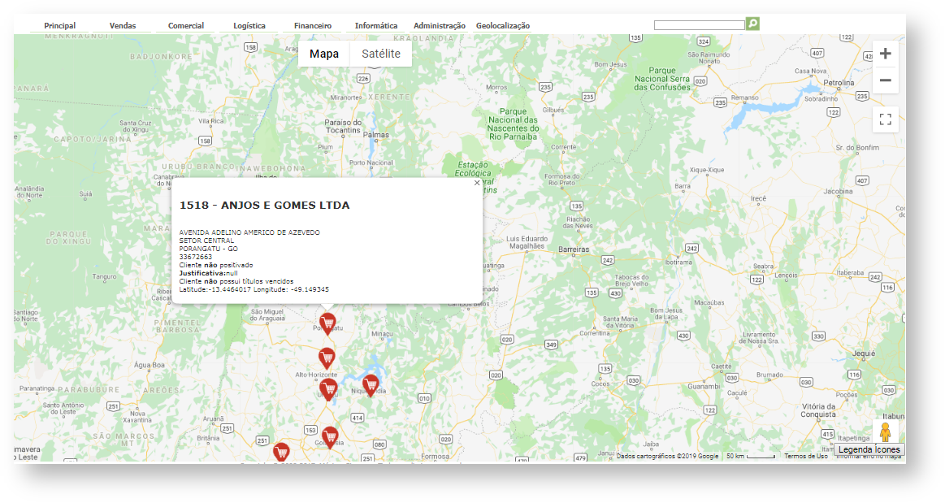Click the info window title 1518 - ANJOS E GOMES LTDA
Screen dimensions: 945x503
[265, 206]
